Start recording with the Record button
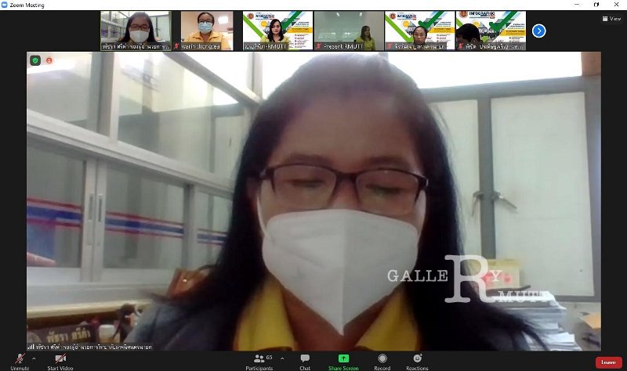 pyautogui.click(x=382, y=362)
